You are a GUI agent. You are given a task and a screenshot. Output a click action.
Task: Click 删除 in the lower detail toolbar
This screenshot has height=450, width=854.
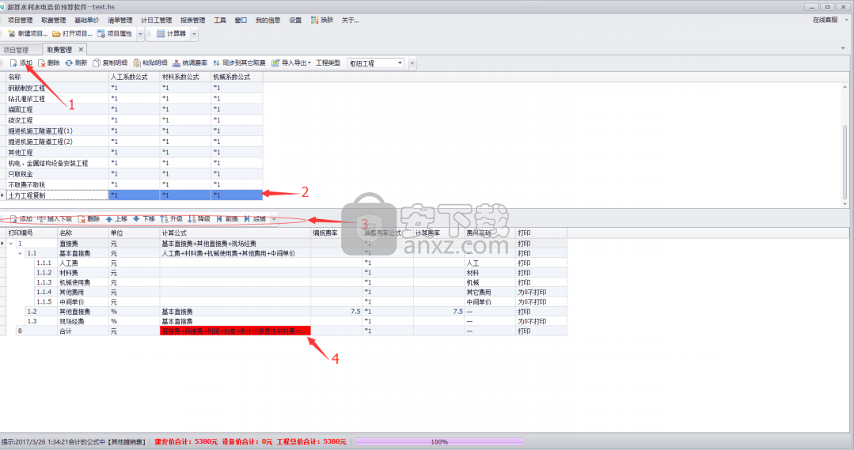[89, 219]
